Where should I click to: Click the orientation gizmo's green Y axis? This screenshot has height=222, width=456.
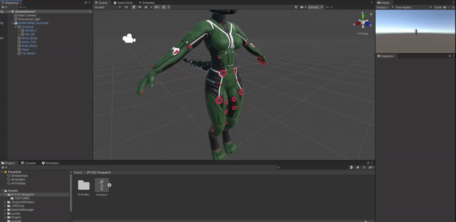363,16
